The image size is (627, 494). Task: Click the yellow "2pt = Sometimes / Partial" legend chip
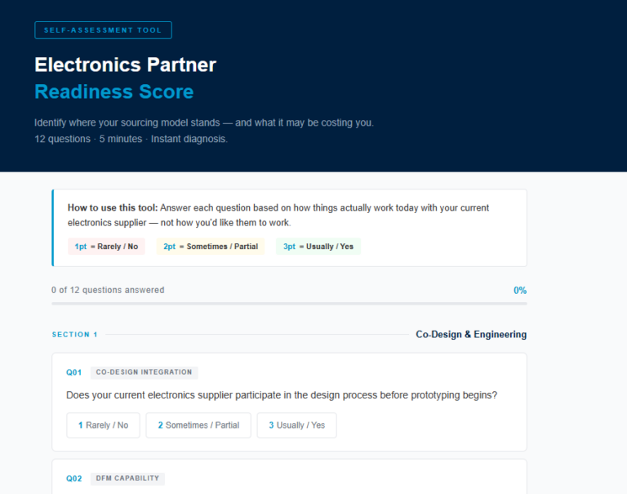(210, 247)
